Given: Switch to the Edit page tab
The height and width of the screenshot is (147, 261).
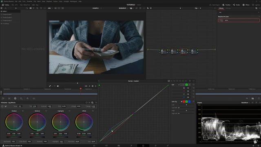Looking at the screenshot, I should point(119,145).
